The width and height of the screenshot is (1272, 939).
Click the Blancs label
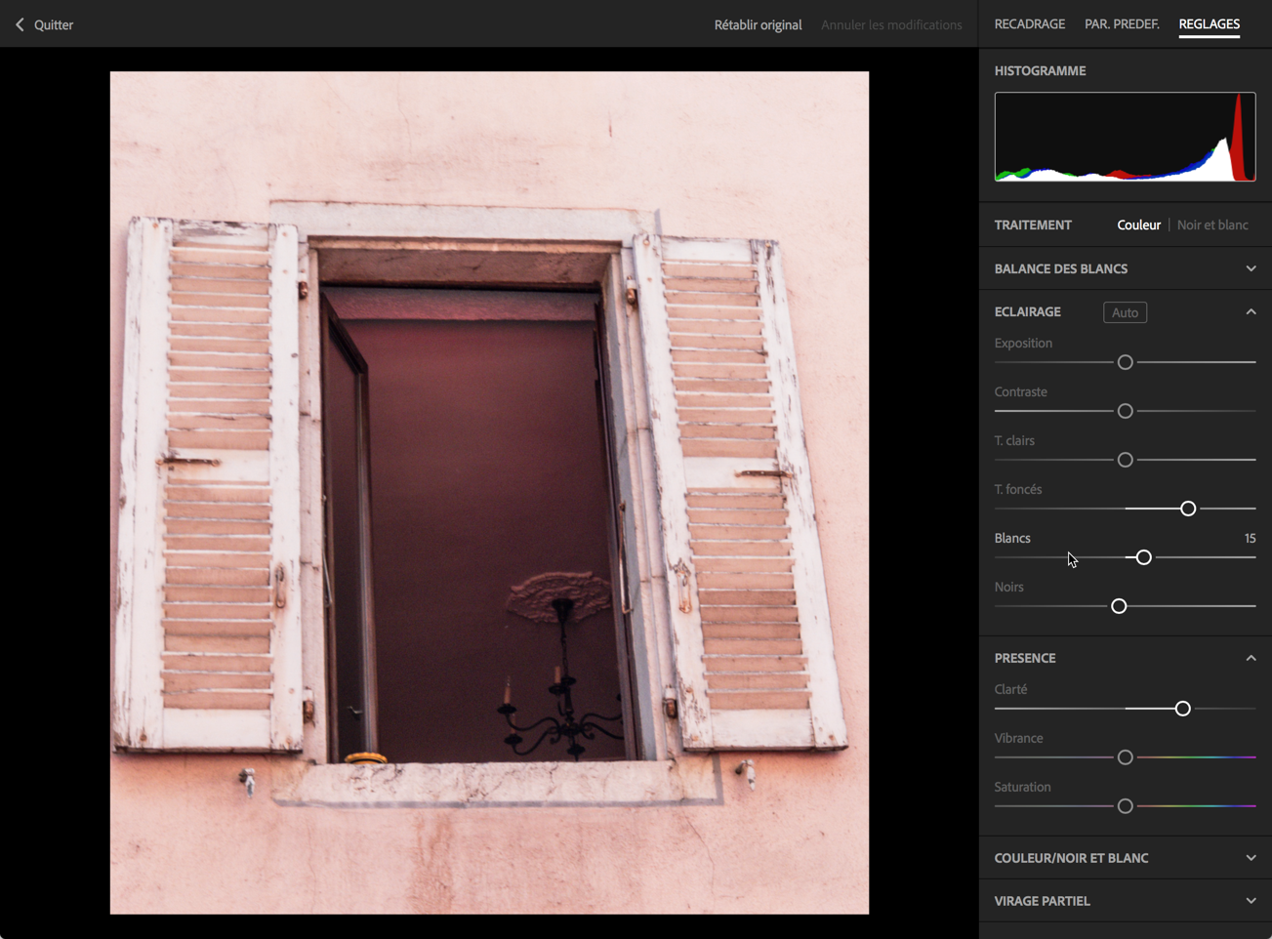coord(1012,538)
